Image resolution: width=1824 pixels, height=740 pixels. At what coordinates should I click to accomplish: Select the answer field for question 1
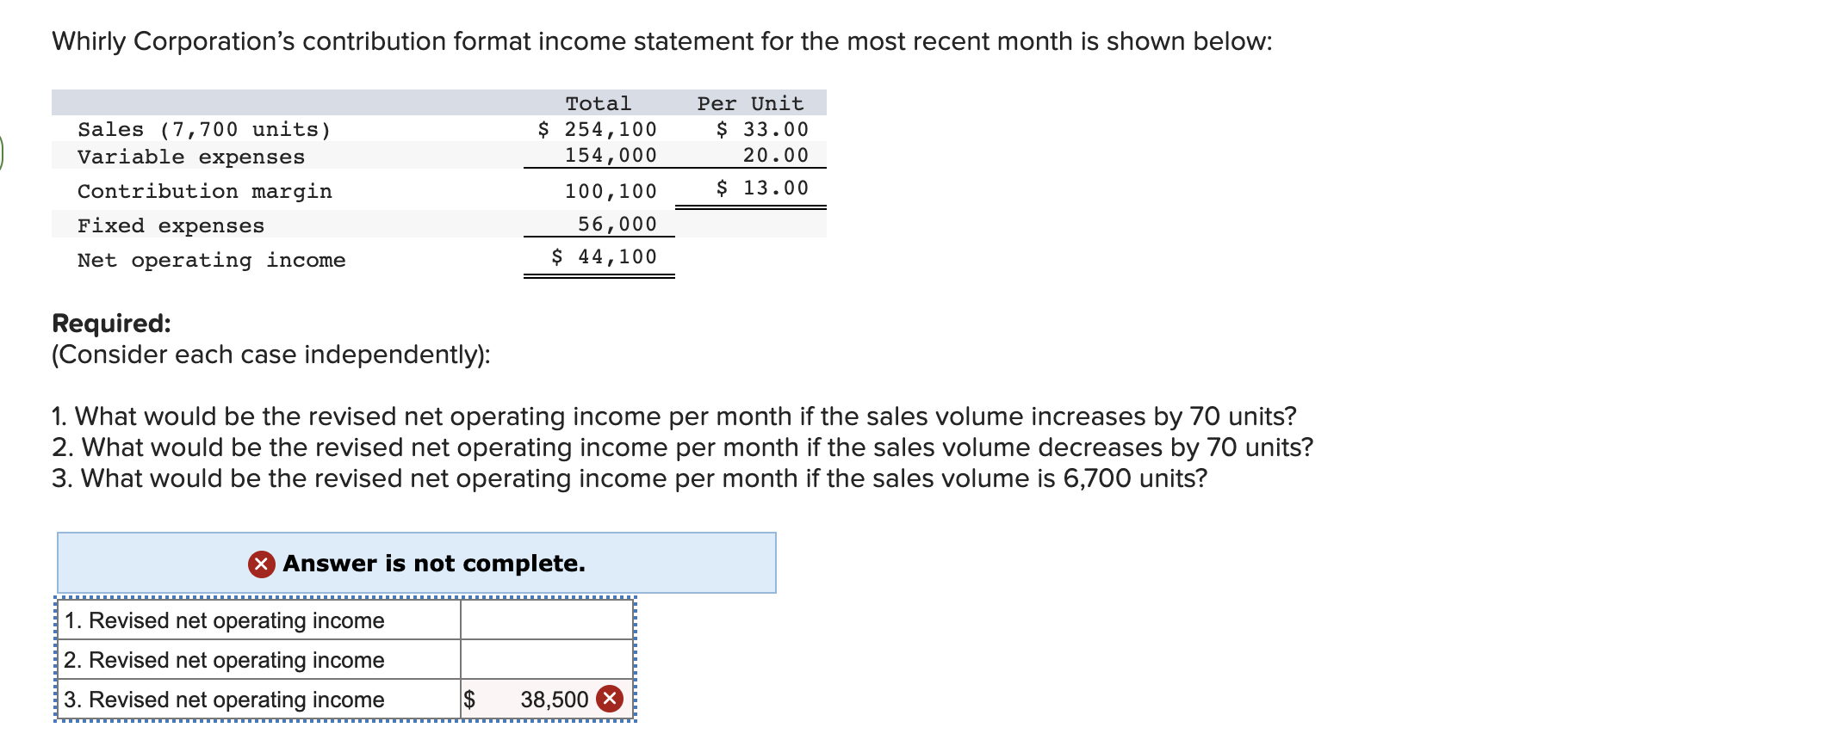(545, 620)
